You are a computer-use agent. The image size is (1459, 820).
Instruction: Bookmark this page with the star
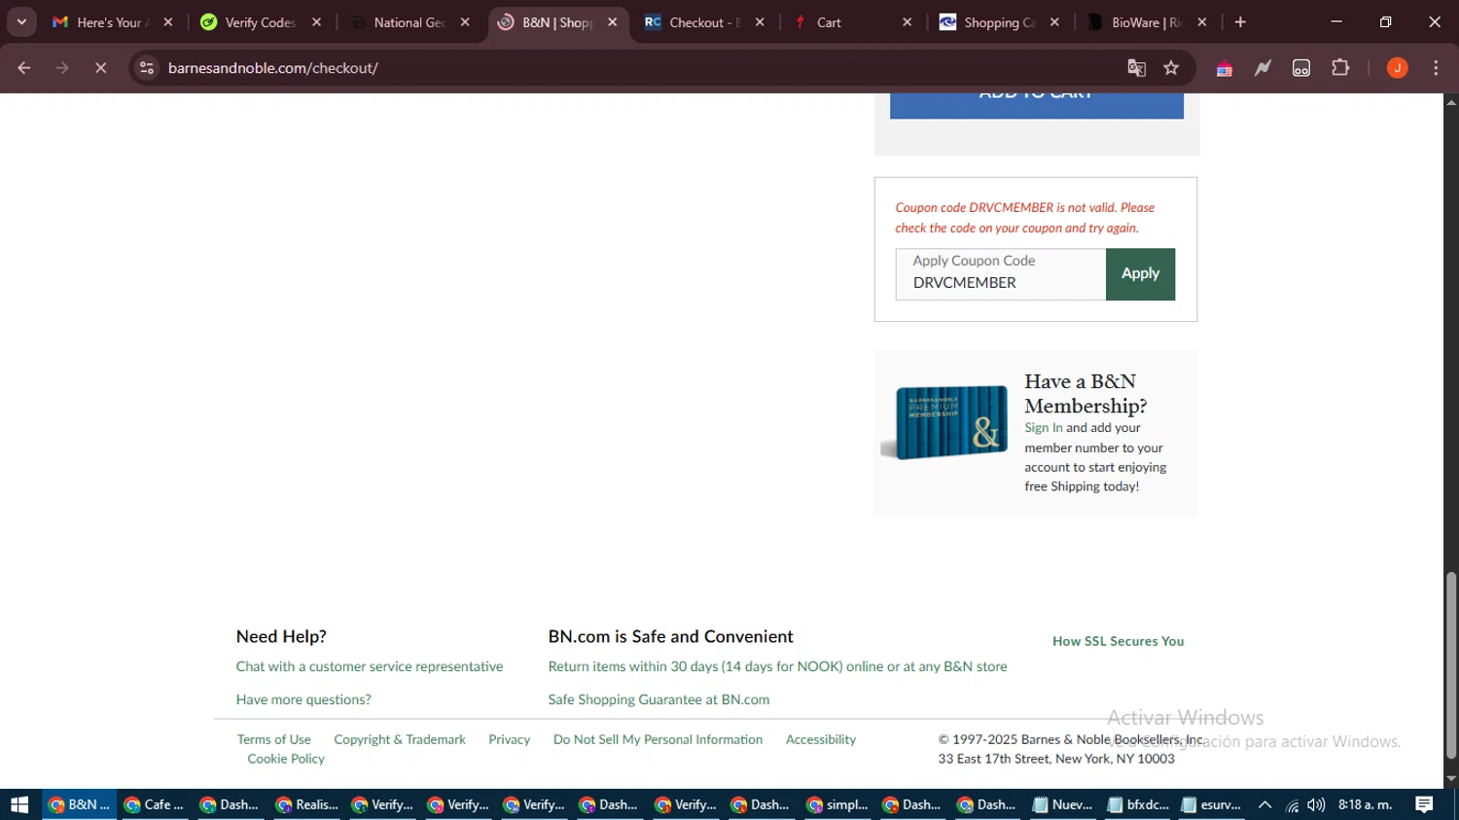1171,68
